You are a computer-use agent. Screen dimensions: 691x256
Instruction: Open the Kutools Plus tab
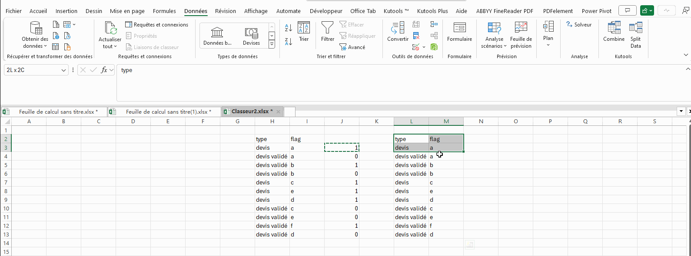(x=432, y=11)
